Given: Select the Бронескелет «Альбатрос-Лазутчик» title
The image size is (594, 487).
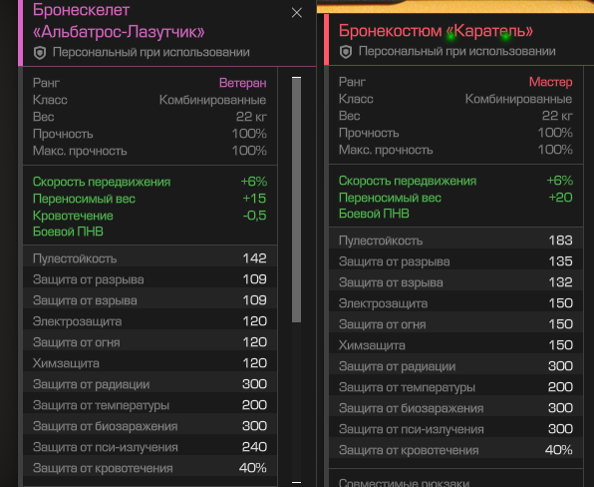Looking at the screenshot, I should click(x=119, y=21).
